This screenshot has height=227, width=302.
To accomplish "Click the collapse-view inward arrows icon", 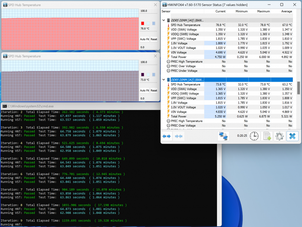I will click(179, 136).
